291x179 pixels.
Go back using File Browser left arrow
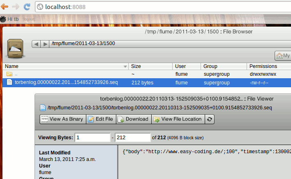tap(36, 44)
